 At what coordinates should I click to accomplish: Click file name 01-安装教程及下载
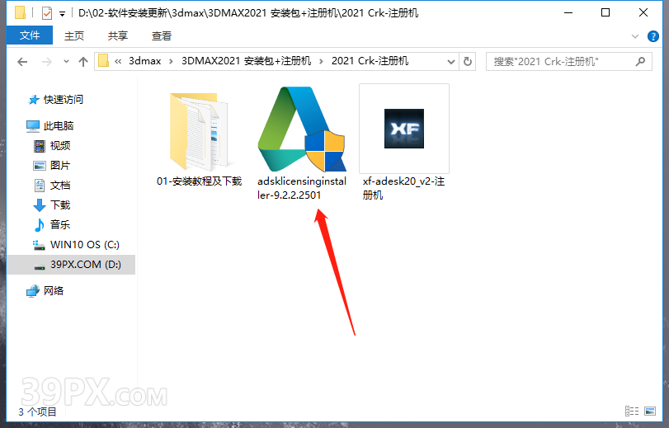coord(200,181)
